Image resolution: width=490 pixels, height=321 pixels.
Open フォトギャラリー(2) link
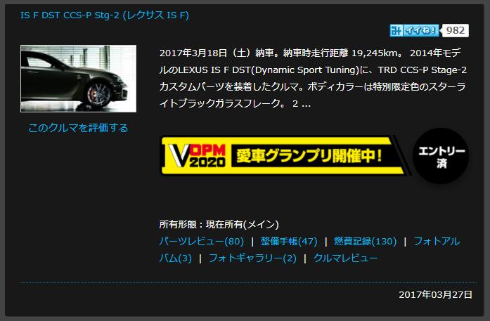(252, 258)
